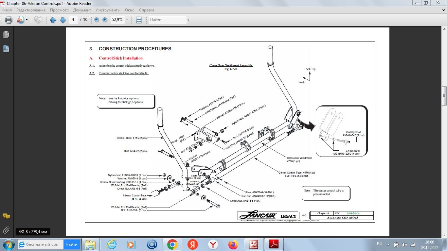Open the collaborate/share dropdown arrow
This screenshot has height=251, width=447.
(27, 20)
